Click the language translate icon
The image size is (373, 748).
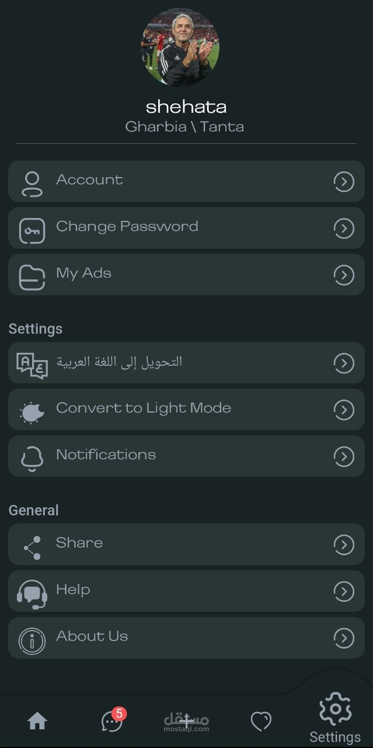point(32,366)
